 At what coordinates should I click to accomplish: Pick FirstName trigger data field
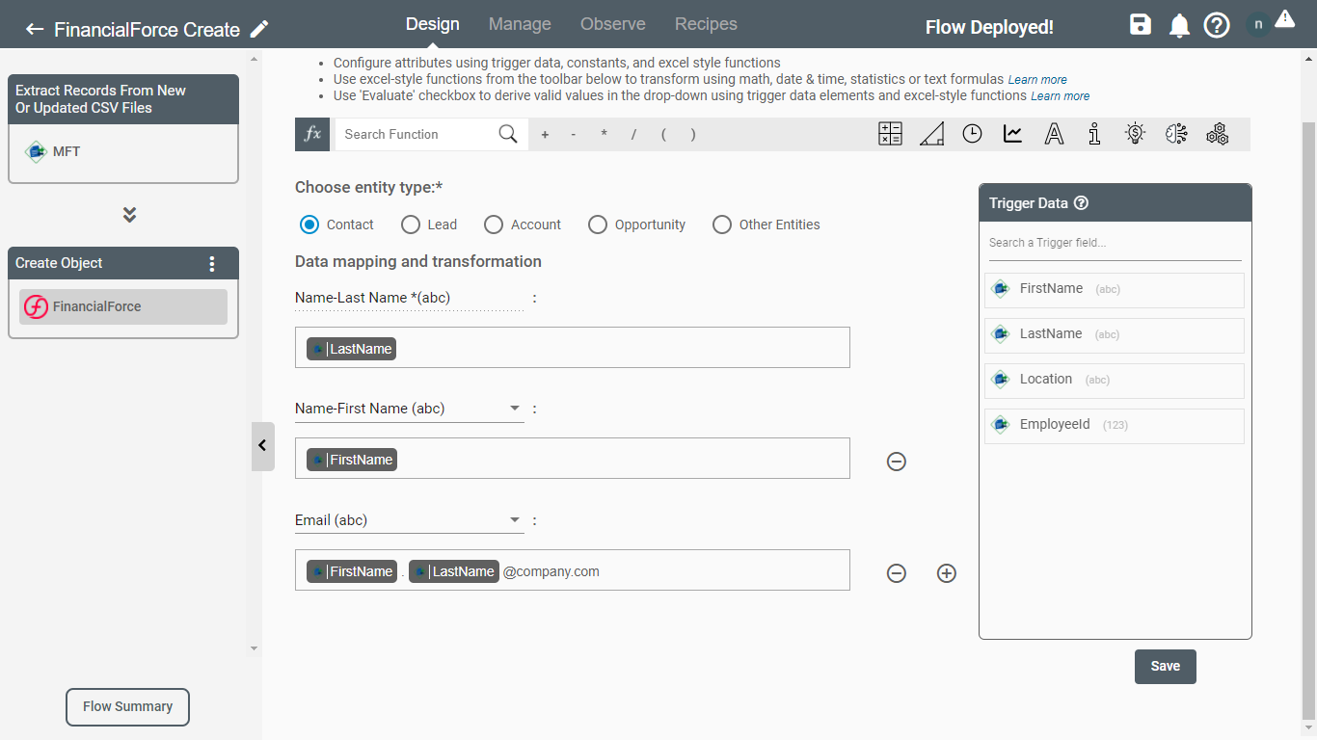1115,289
